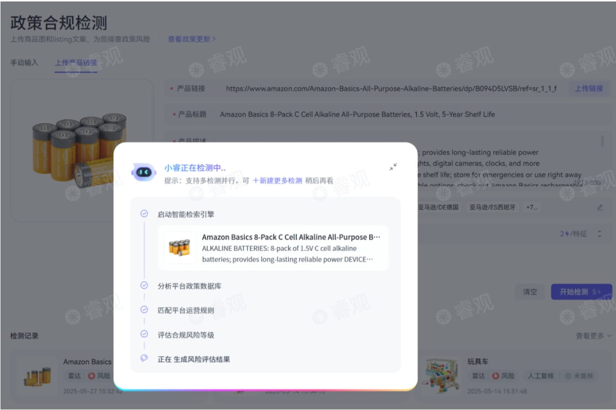Click the Amazon Basics record title

pos(87,362)
